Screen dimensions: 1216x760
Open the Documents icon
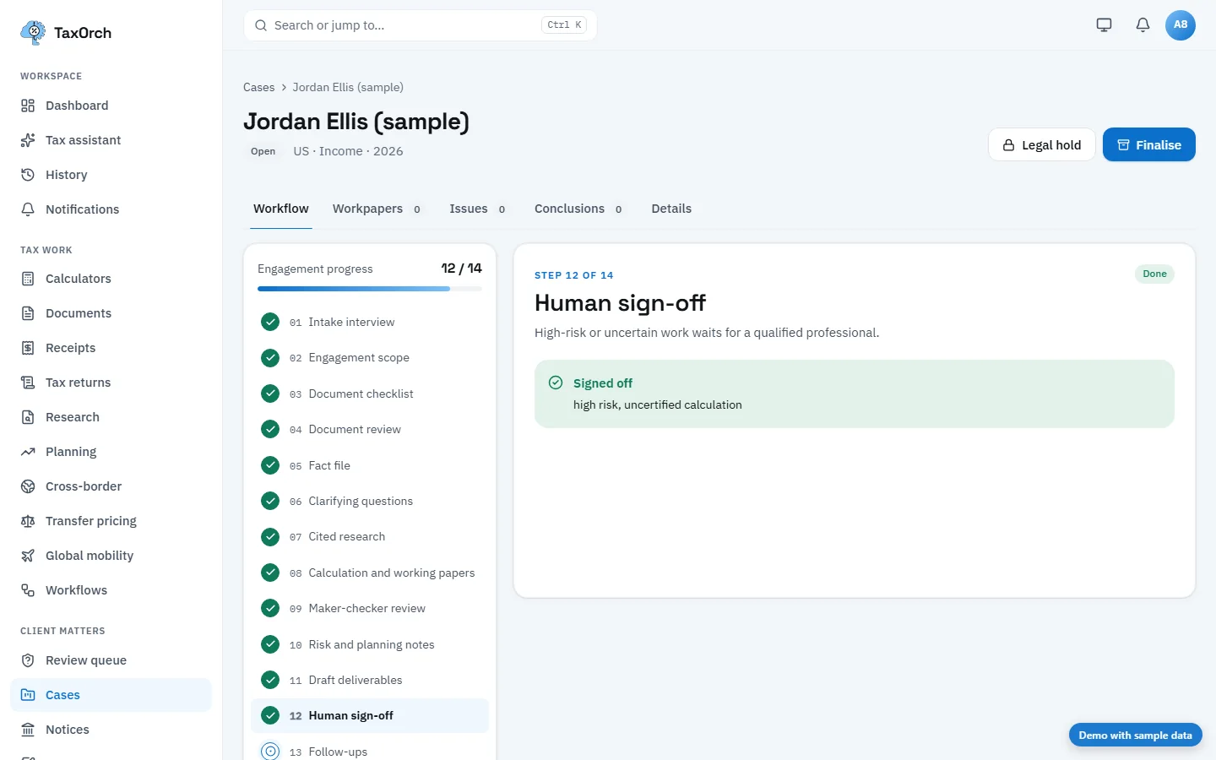pyautogui.click(x=28, y=313)
